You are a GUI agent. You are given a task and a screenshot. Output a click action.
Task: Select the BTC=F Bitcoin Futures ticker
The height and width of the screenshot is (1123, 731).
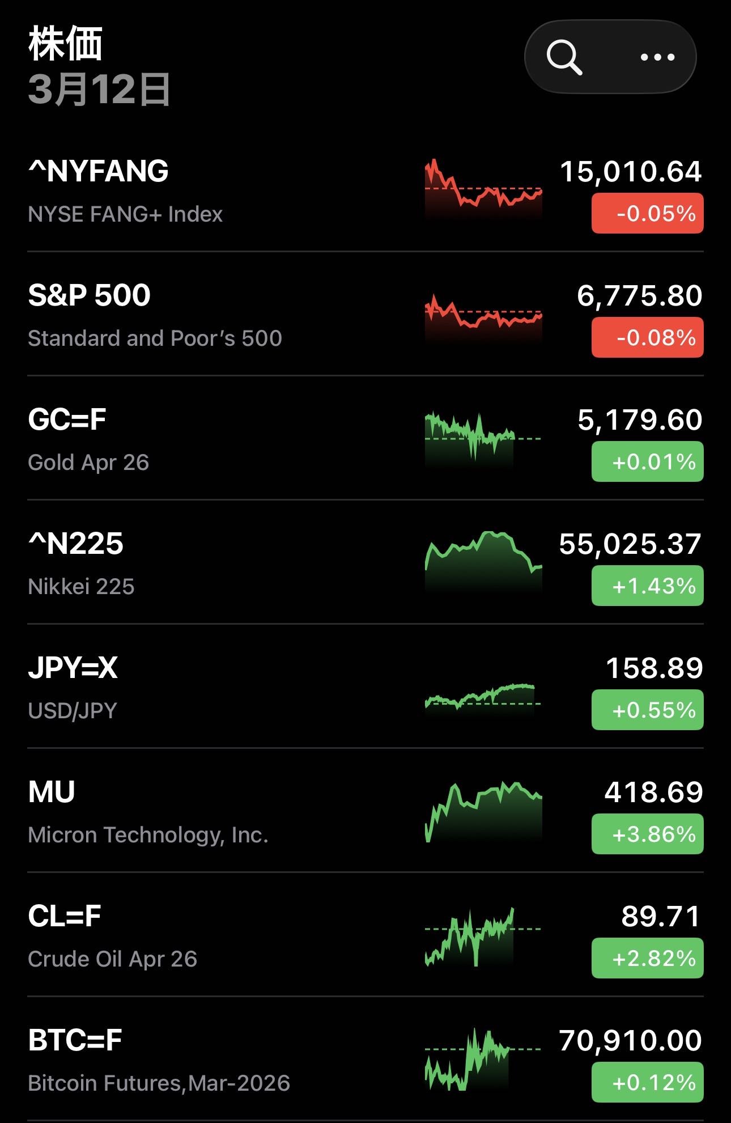pyautogui.click(x=75, y=1040)
